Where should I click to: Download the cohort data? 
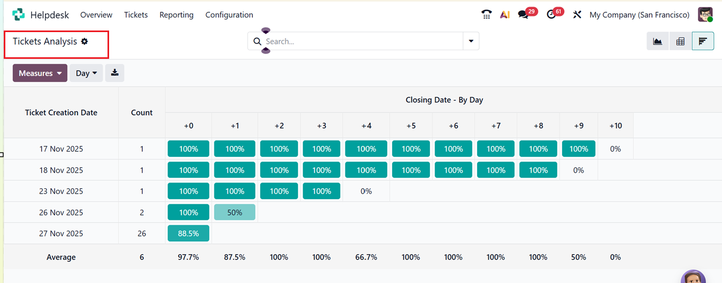(114, 73)
